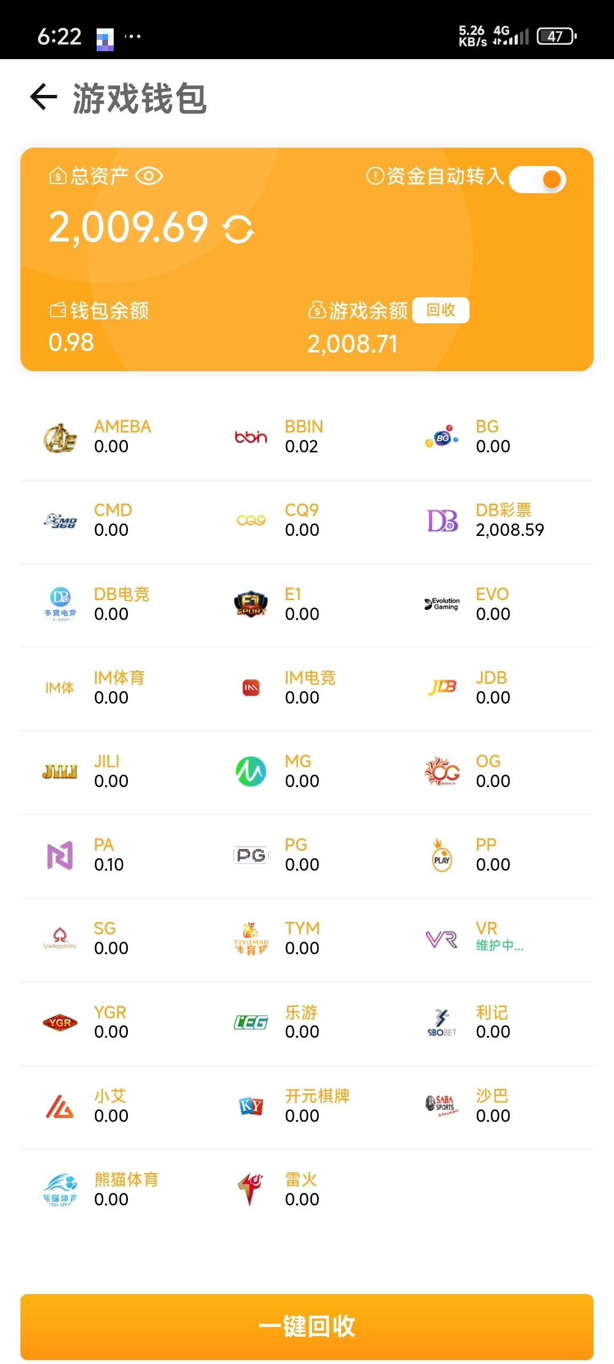
Task: Select the YGR red logo
Action: (x=60, y=1022)
